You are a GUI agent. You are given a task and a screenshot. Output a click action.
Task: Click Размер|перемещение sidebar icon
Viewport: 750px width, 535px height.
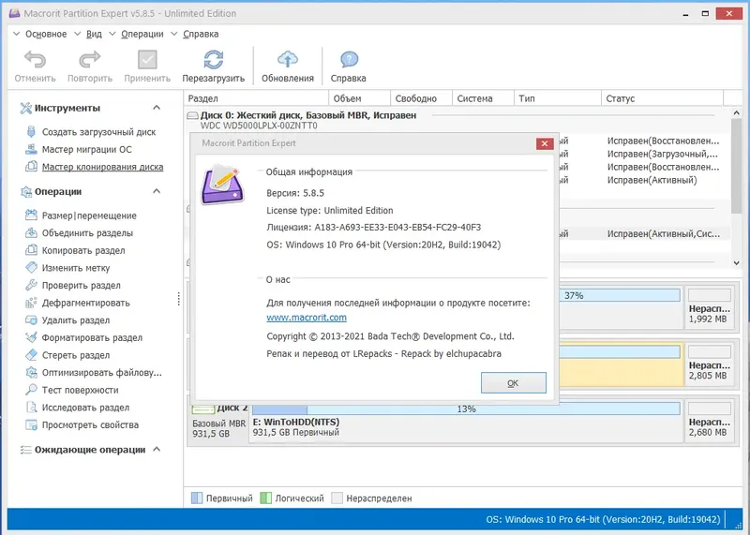coord(31,215)
